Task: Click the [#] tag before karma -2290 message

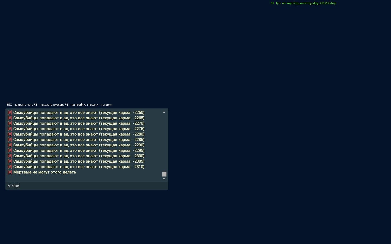Action: (x=10, y=145)
